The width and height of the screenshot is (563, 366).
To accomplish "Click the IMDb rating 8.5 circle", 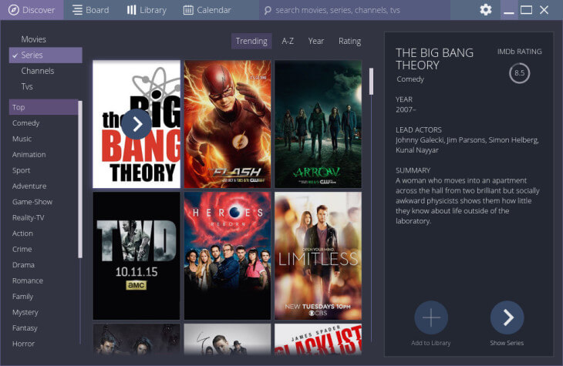I will click(519, 73).
